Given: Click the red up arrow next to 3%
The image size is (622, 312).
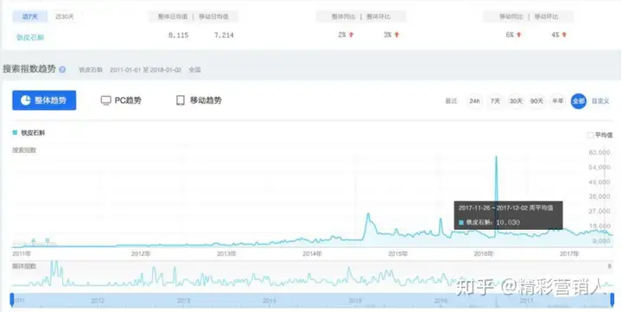Looking at the screenshot, I should [x=397, y=35].
